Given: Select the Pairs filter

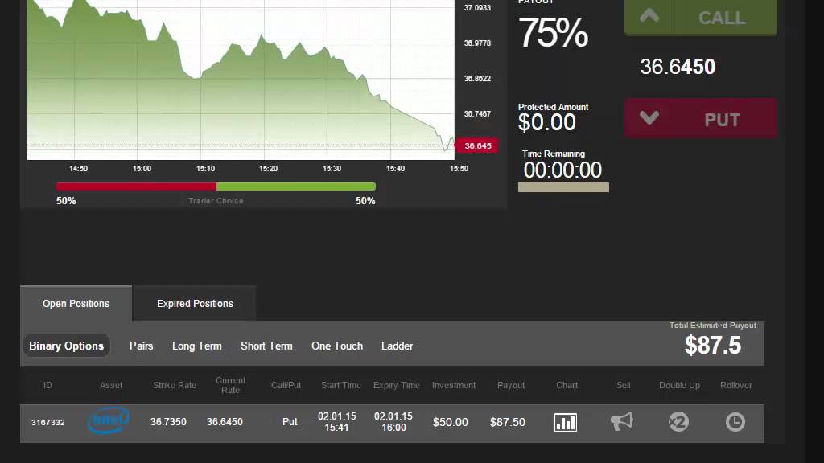Looking at the screenshot, I should (x=142, y=346).
